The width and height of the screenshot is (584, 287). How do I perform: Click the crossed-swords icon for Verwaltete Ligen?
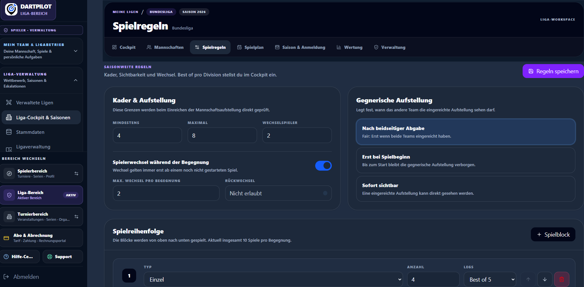click(x=9, y=102)
